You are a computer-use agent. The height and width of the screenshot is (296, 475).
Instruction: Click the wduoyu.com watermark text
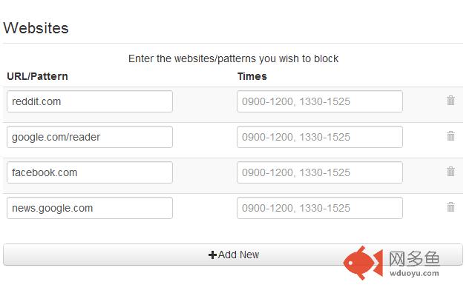click(x=415, y=273)
